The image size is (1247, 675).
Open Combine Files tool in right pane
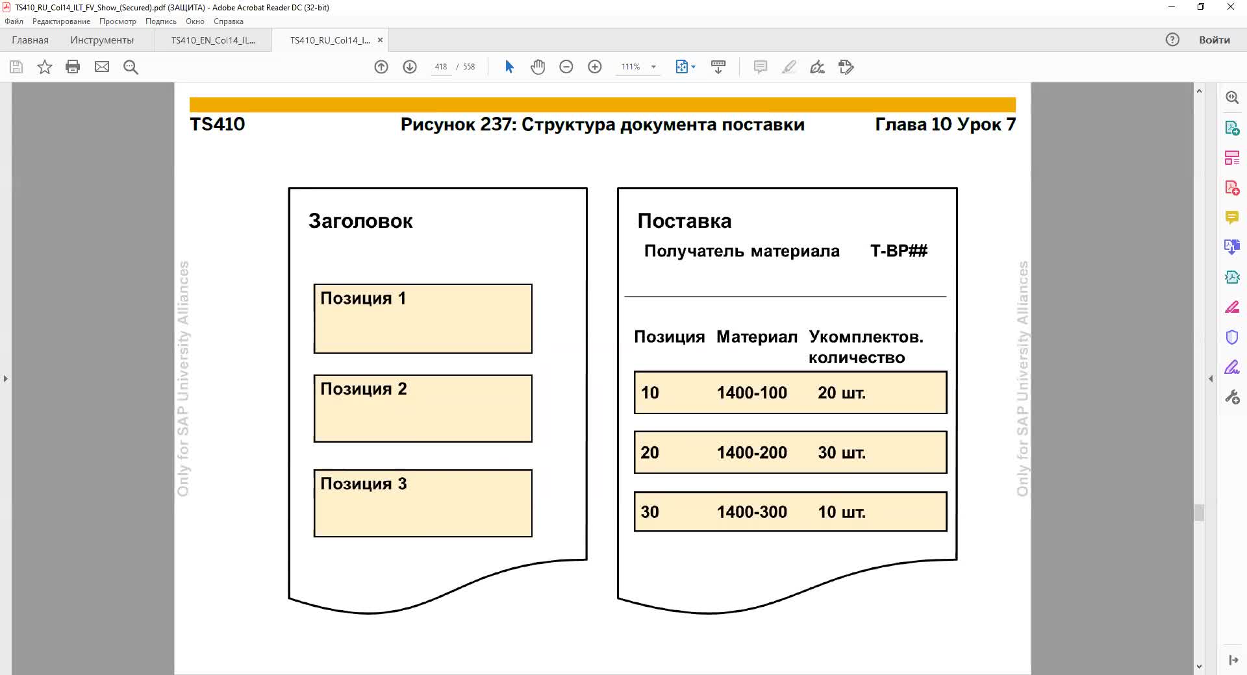(1232, 247)
